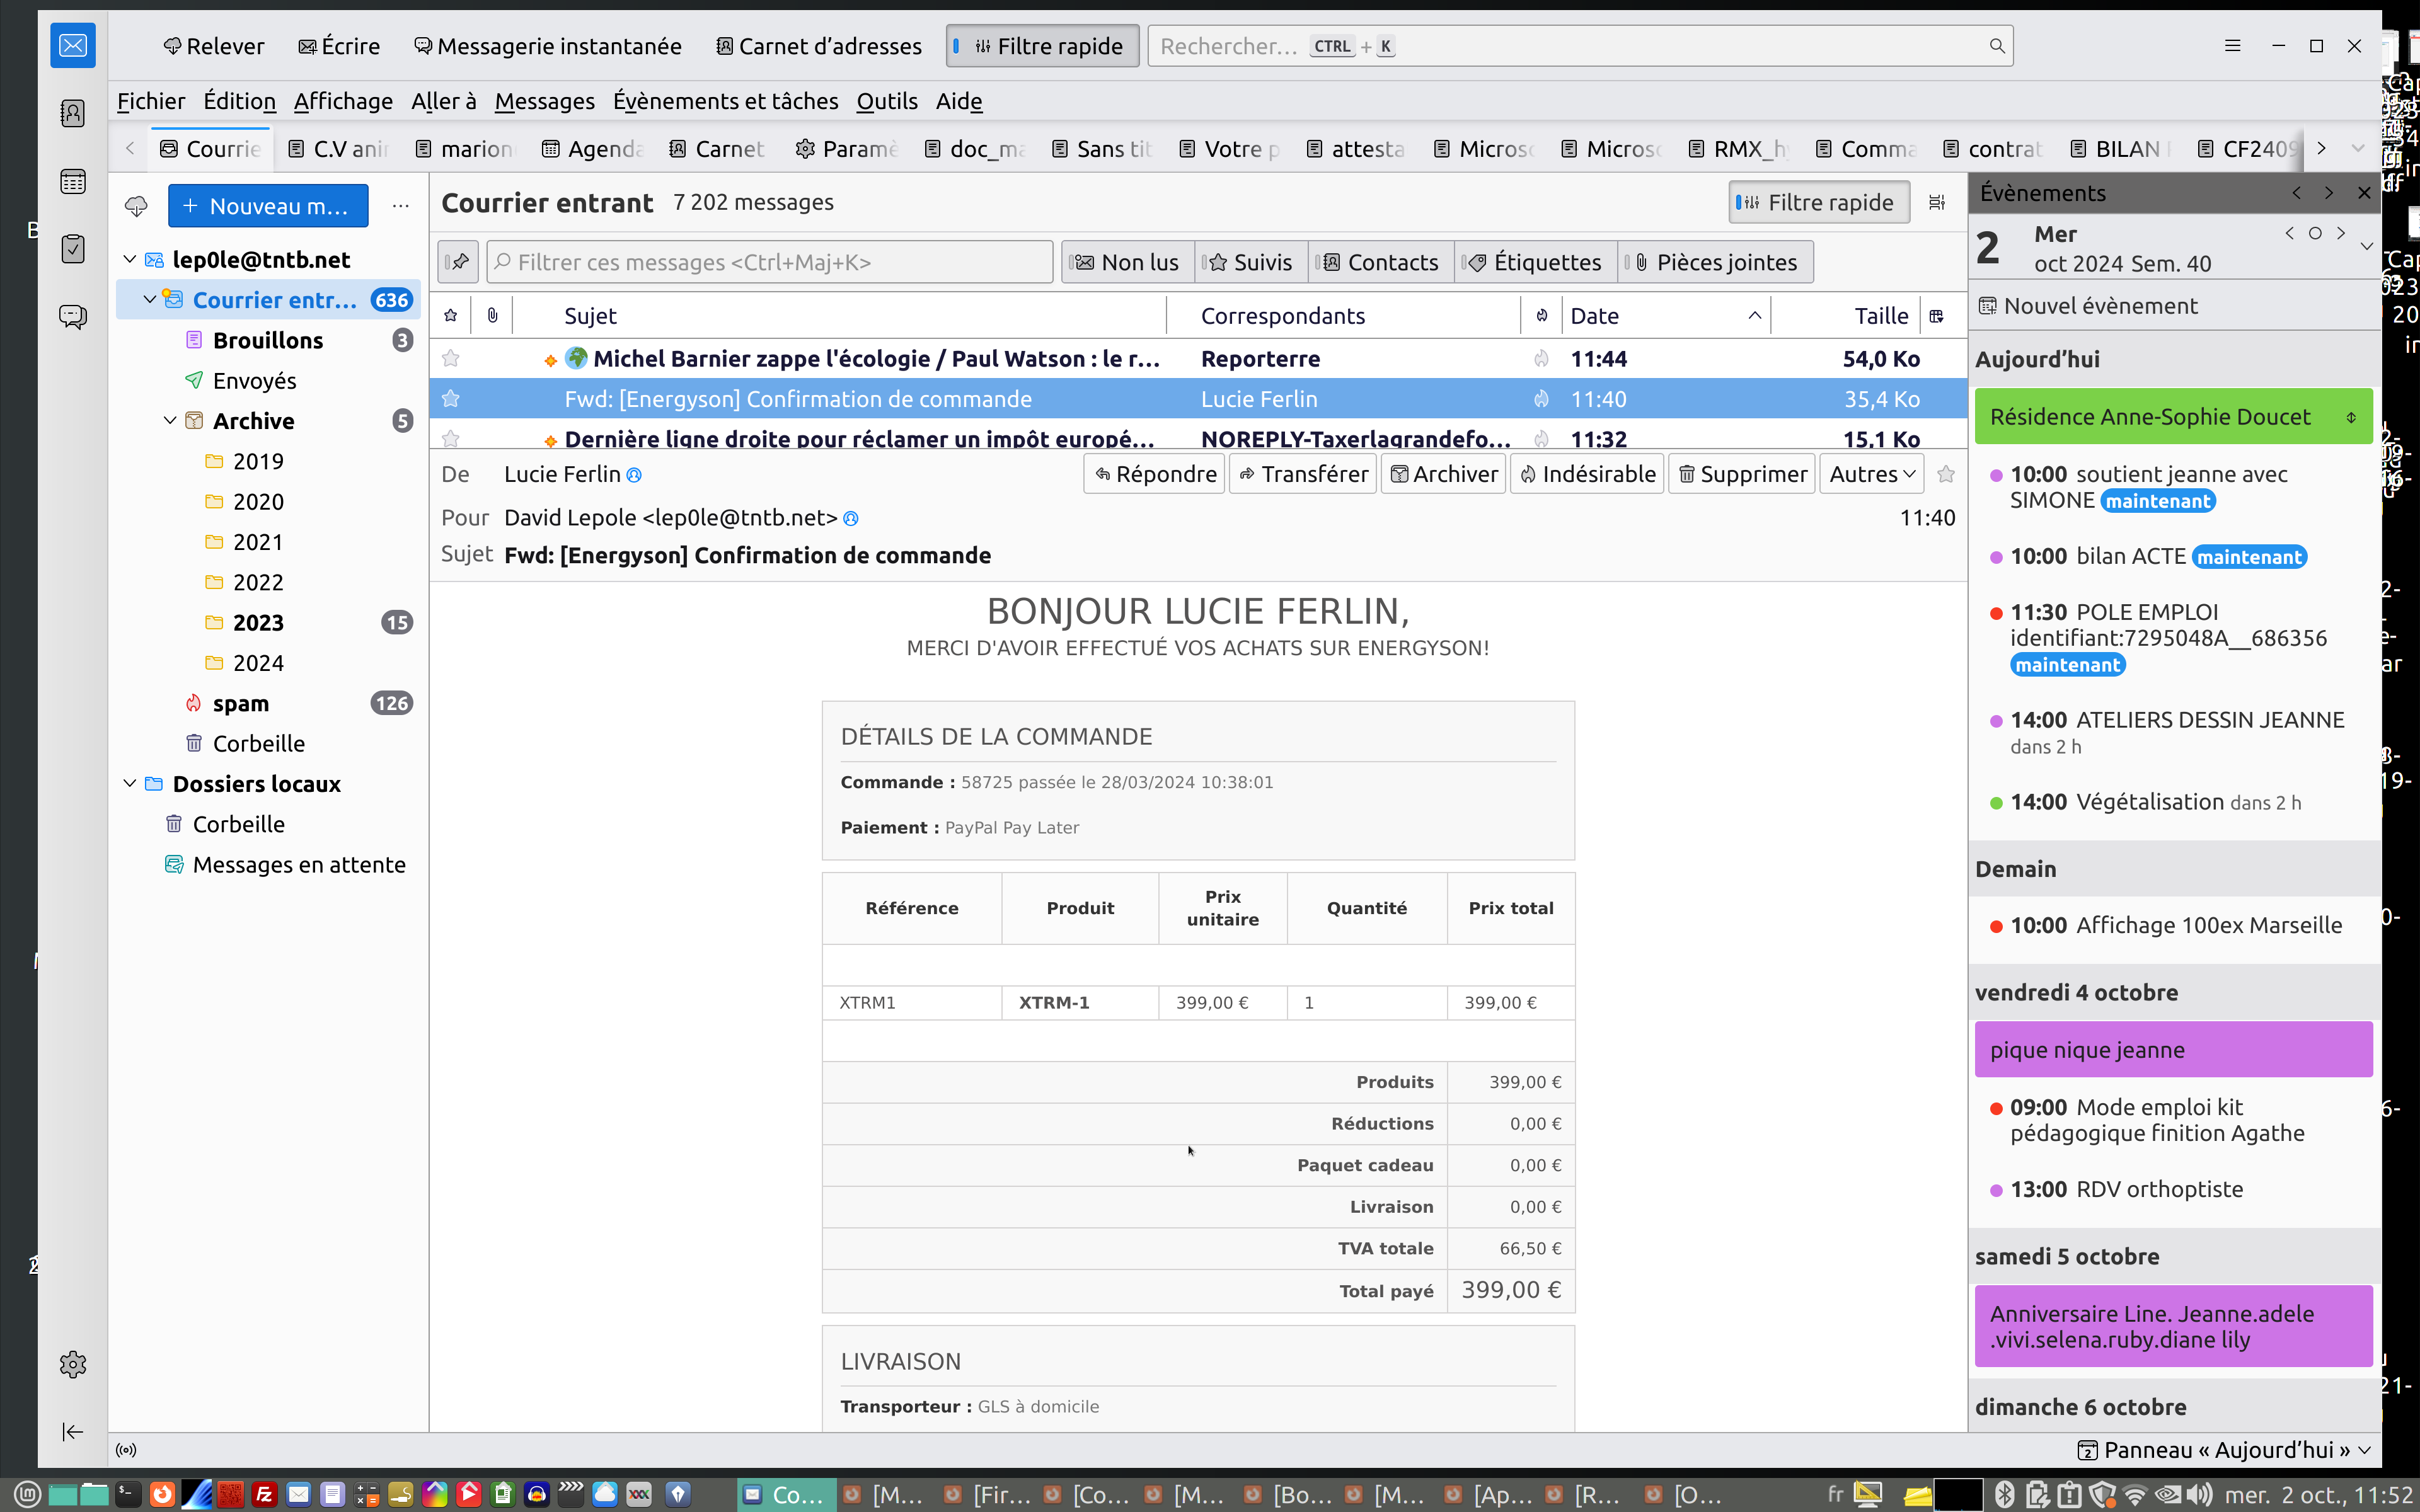The width and height of the screenshot is (2420, 1512).
Task: Click the Filtrer ces messages field
Action: 770,262
